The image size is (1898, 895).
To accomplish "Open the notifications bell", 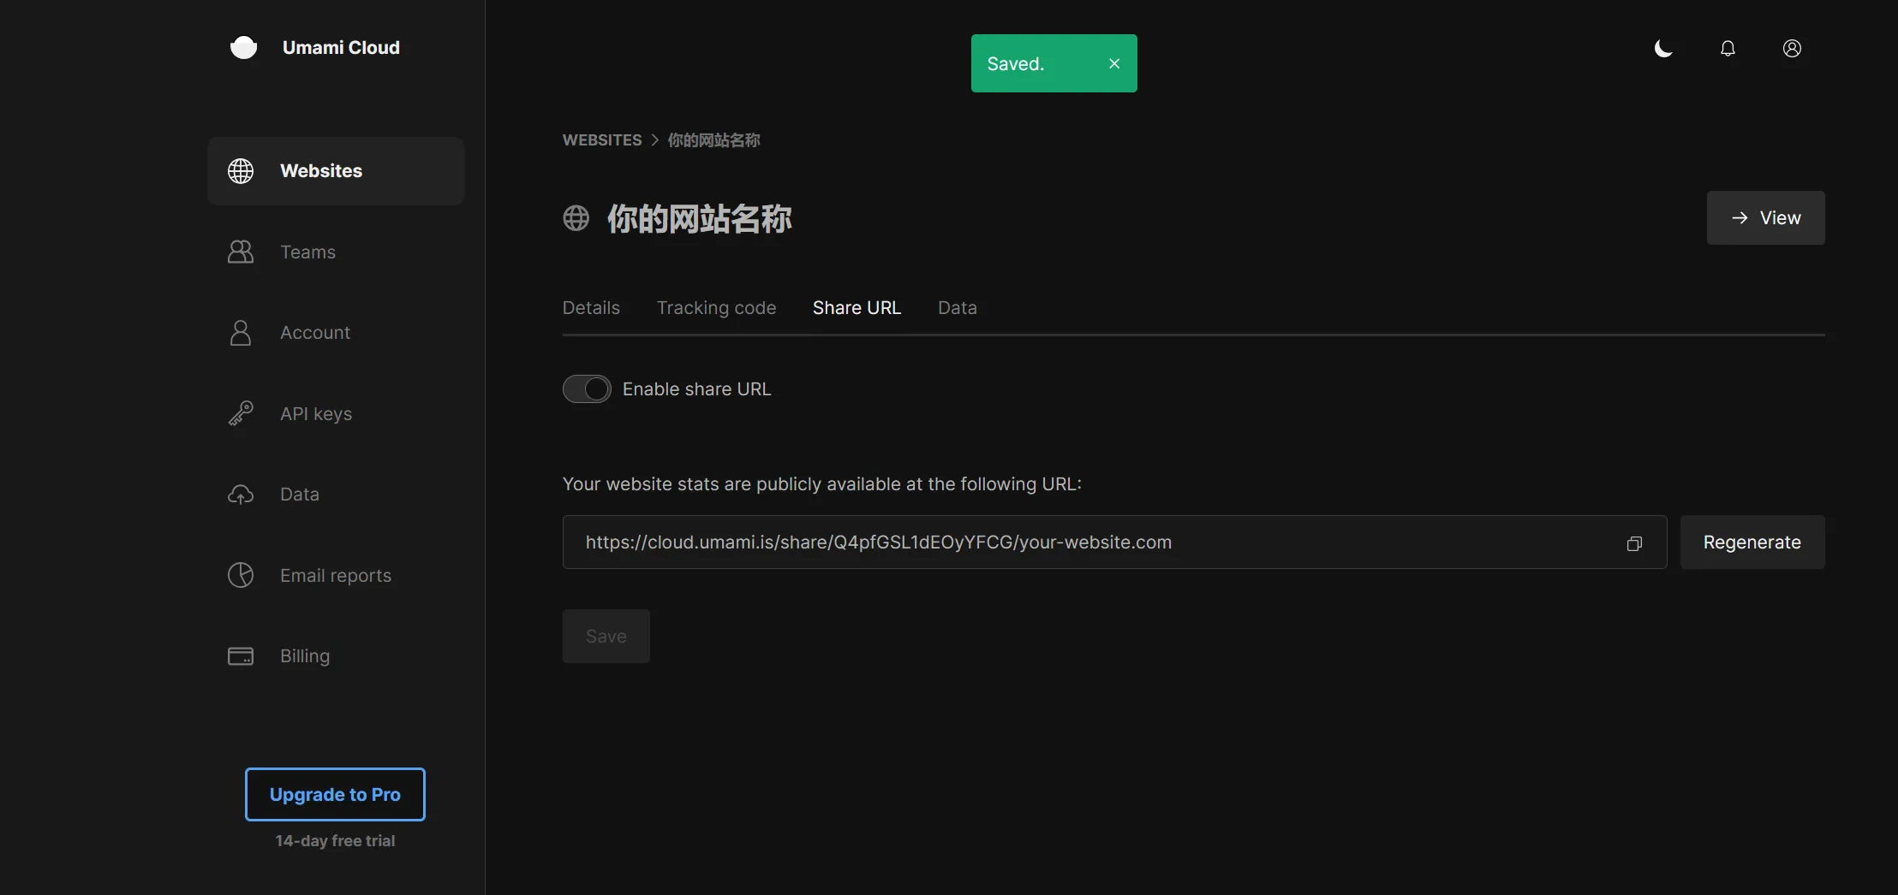I will (1728, 49).
